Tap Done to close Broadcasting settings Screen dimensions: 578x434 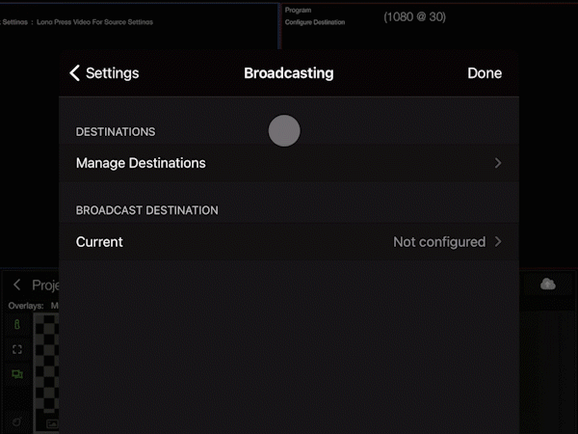coord(485,73)
